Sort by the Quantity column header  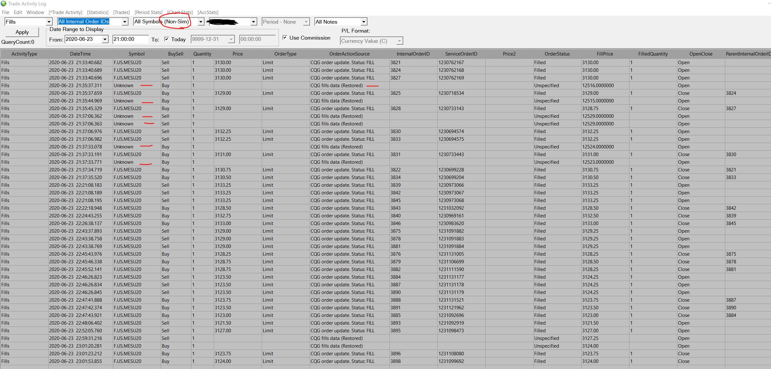point(202,54)
